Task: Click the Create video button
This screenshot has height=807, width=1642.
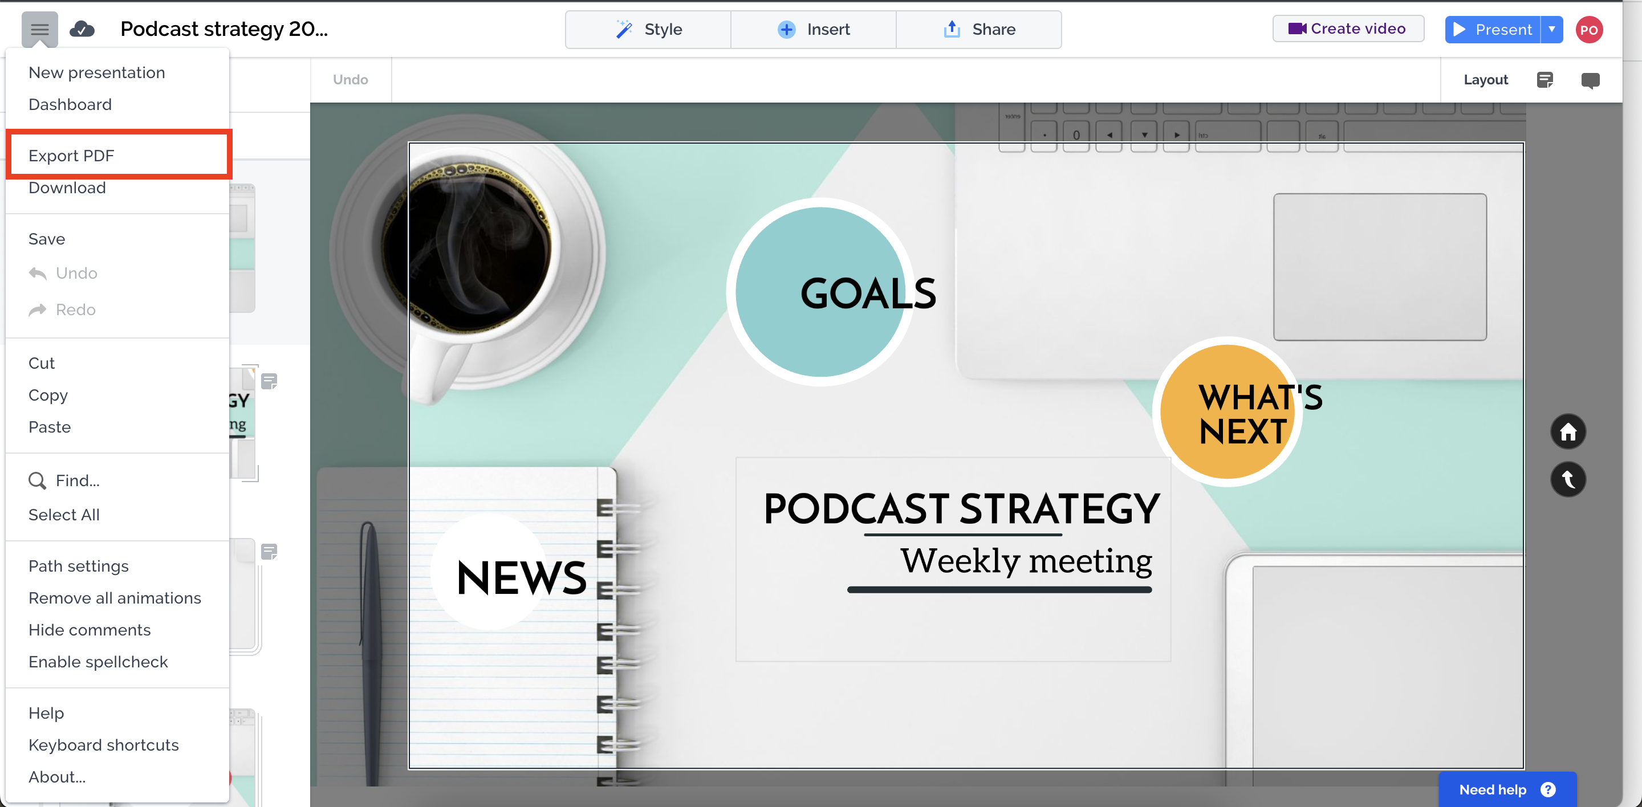Action: tap(1348, 28)
